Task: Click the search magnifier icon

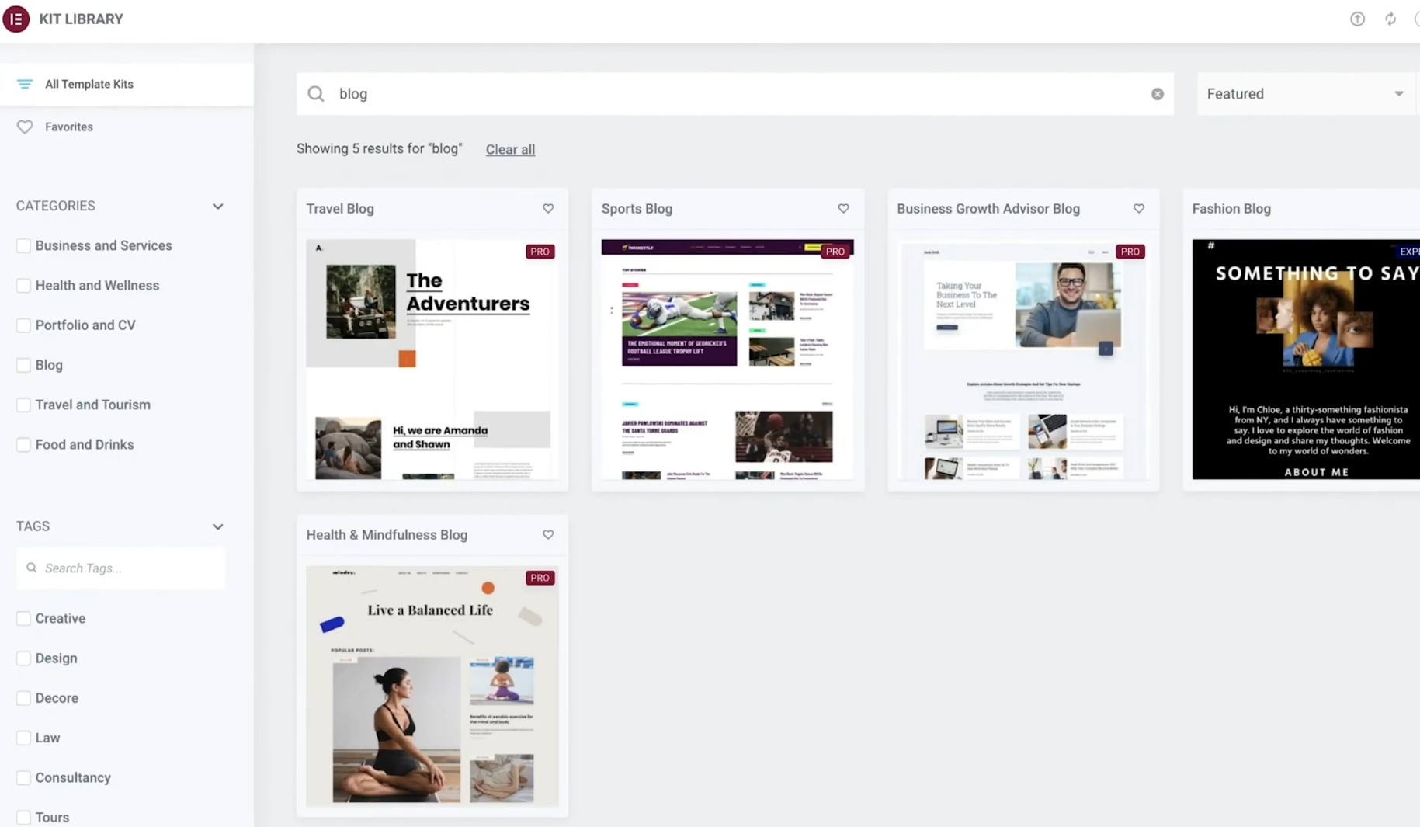Action: [x=315, y=94]
